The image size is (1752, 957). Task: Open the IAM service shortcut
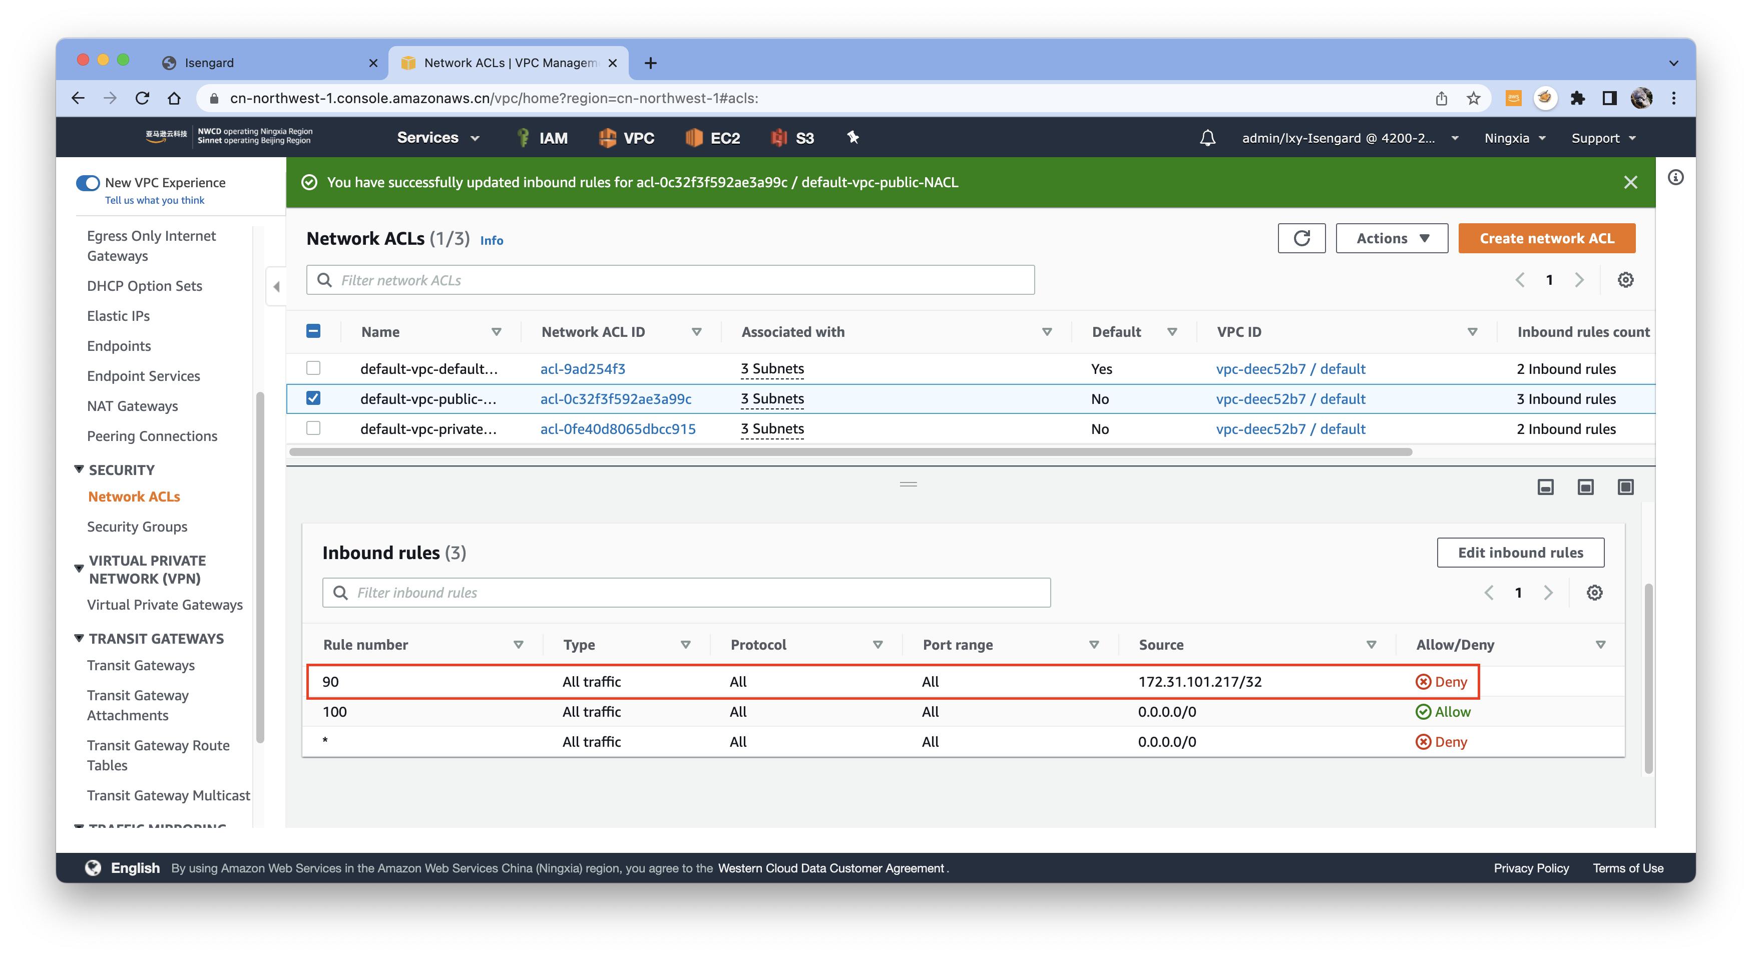coord(542,138)
